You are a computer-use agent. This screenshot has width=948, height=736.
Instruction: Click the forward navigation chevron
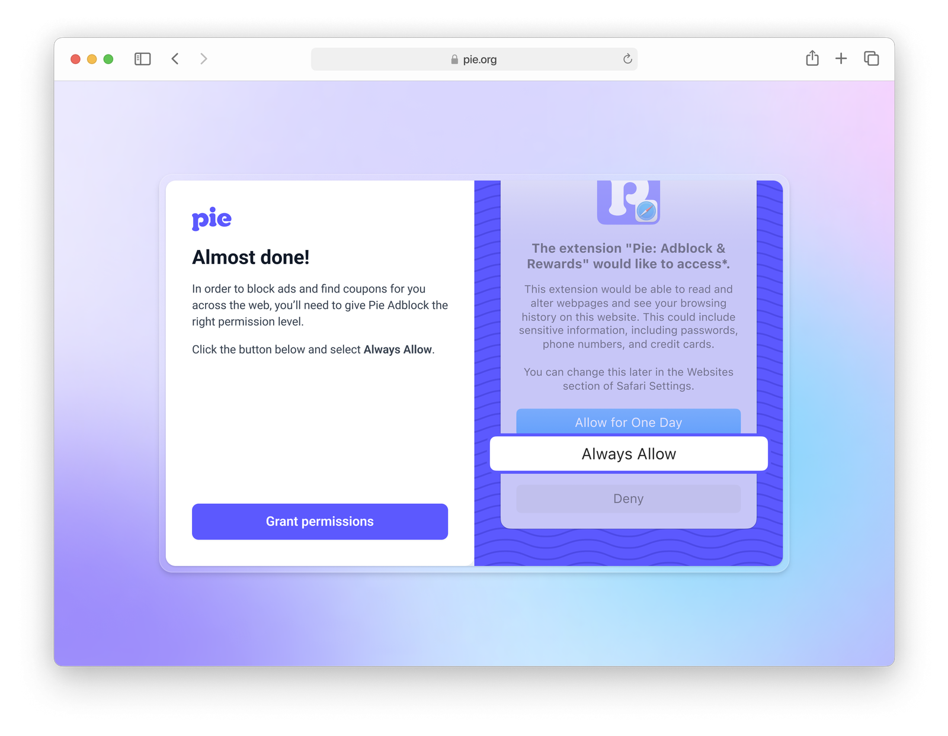203,59
